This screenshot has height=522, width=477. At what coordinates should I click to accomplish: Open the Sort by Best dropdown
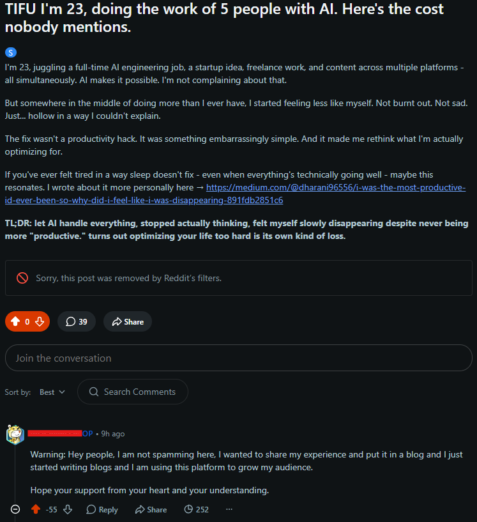tap(52, 392)
